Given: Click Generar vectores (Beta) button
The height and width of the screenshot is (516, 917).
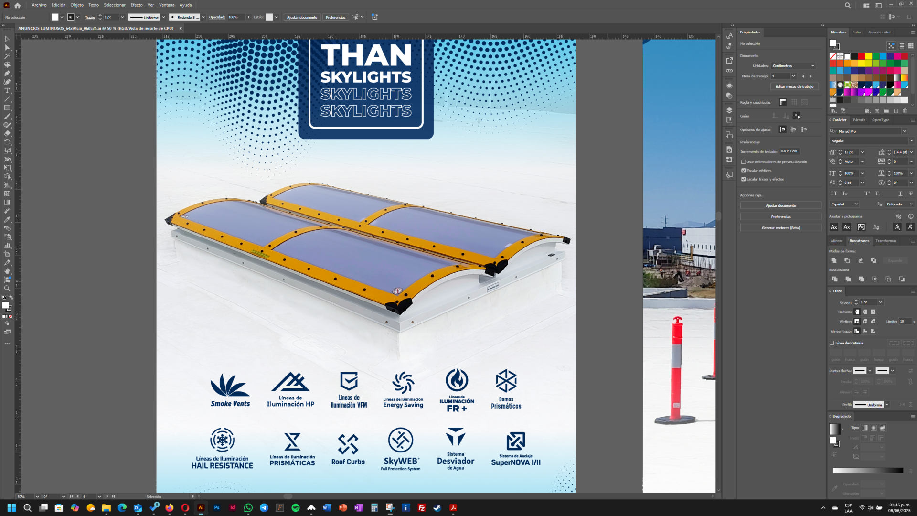Looking at the screenshot, I should pyautogui.click(x=781, y=228).
